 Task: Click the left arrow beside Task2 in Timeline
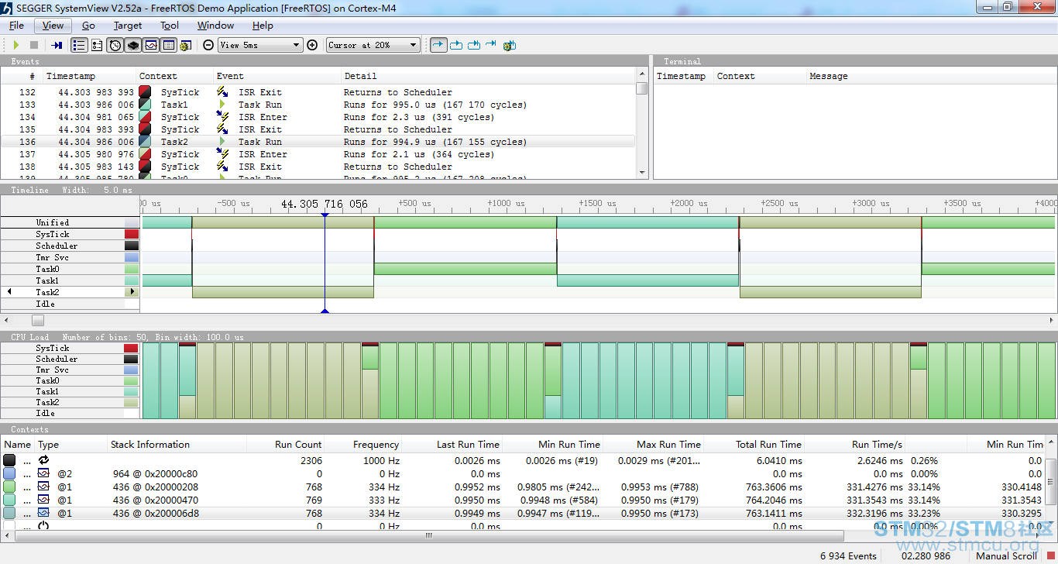coord(9,292)
